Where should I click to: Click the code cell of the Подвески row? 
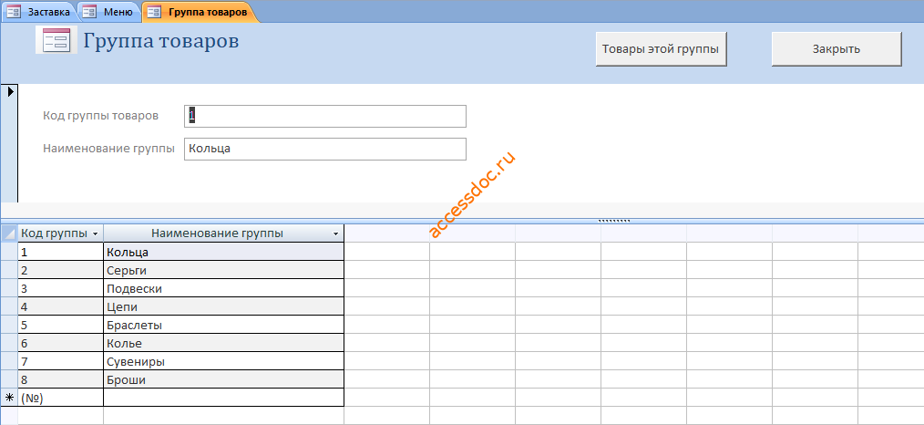(61, 289)
